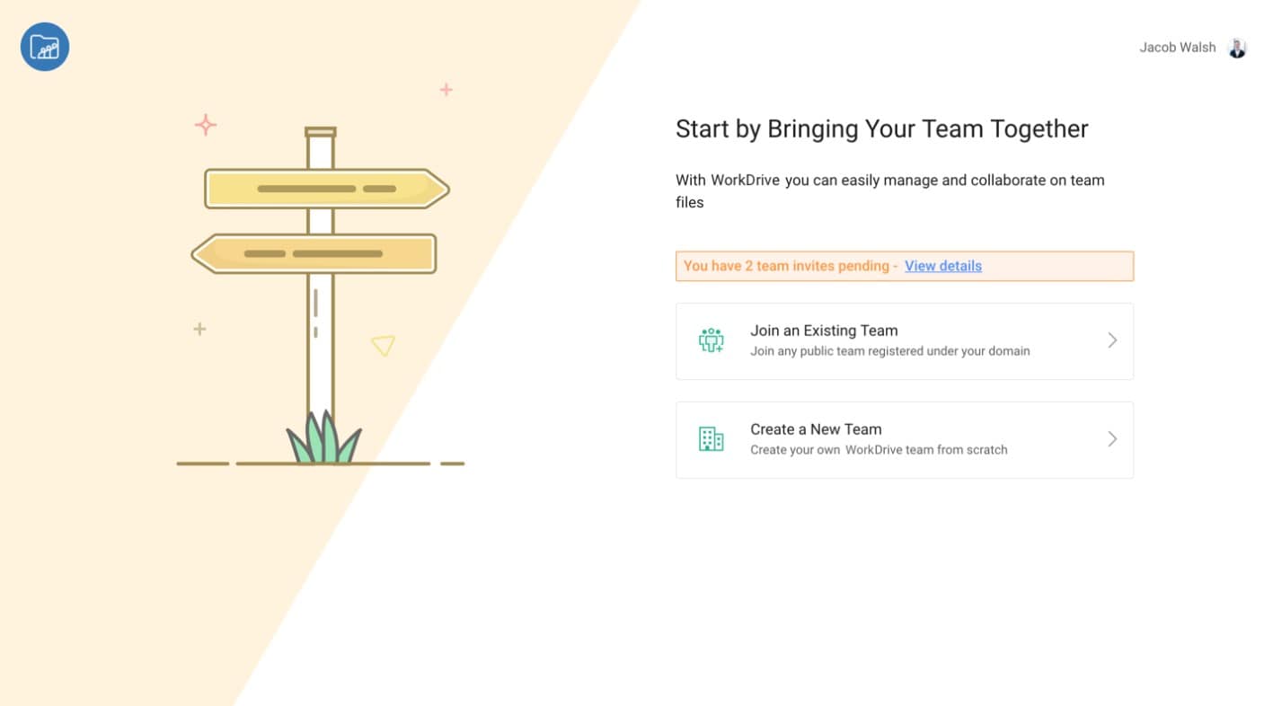
Task: Select the "Create a New Team" title
Action: (816, 429)
